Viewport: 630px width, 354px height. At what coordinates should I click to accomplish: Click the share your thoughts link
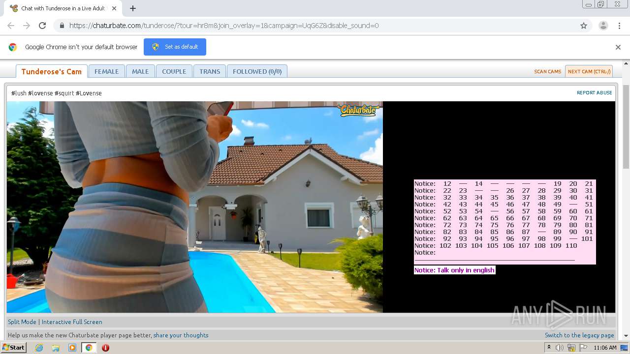181,335
